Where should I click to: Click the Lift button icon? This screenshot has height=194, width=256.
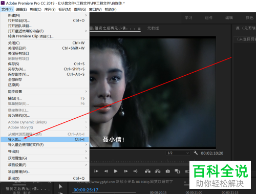pos(147,171)
